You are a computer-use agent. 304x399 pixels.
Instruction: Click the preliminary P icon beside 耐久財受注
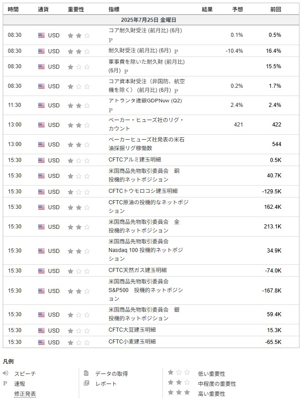pos(176,51)
